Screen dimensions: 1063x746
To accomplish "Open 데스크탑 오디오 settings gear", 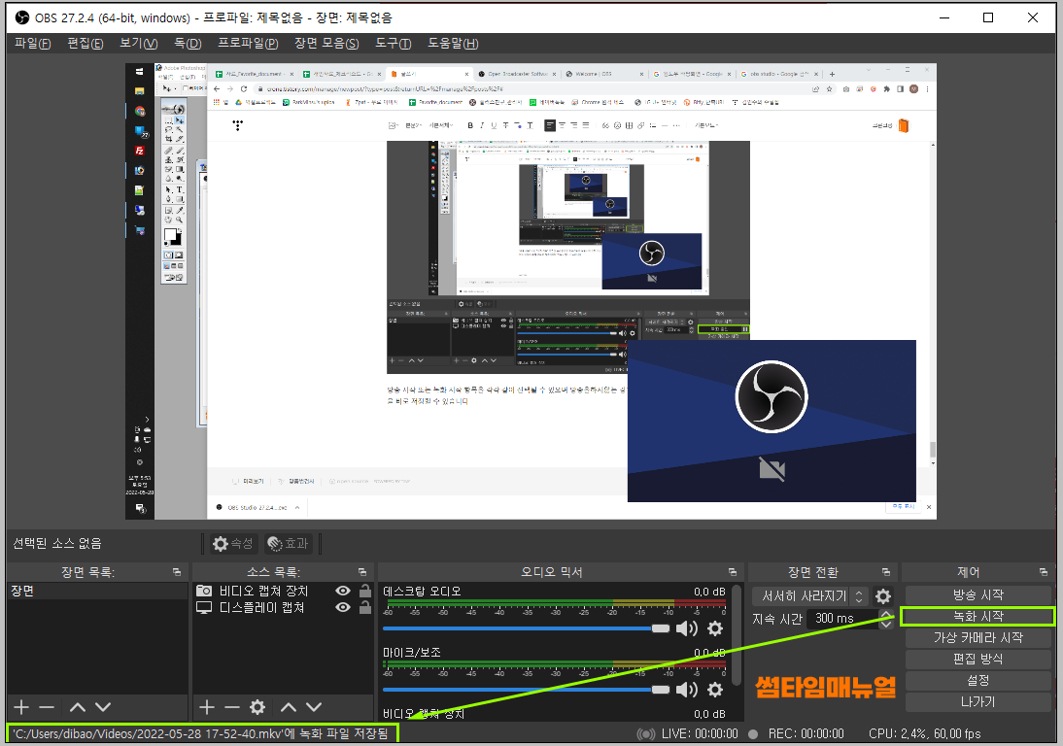I will pos(715,628).
